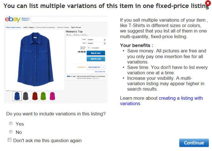Expand the arrow beside Add to watch list
This screenshot has width=212, height=151.
103,67
